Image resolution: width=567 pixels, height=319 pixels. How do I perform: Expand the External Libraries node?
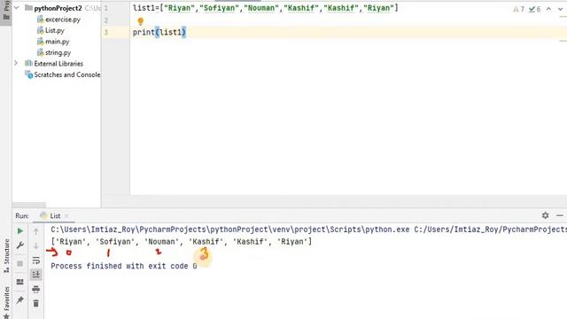16,63
